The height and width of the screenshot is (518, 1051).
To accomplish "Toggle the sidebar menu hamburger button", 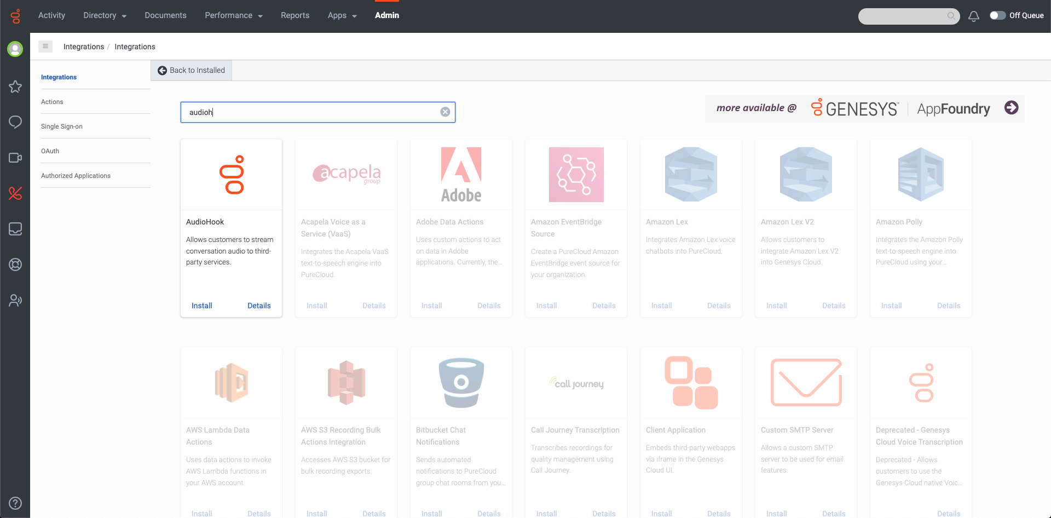I will click(45, 47).
